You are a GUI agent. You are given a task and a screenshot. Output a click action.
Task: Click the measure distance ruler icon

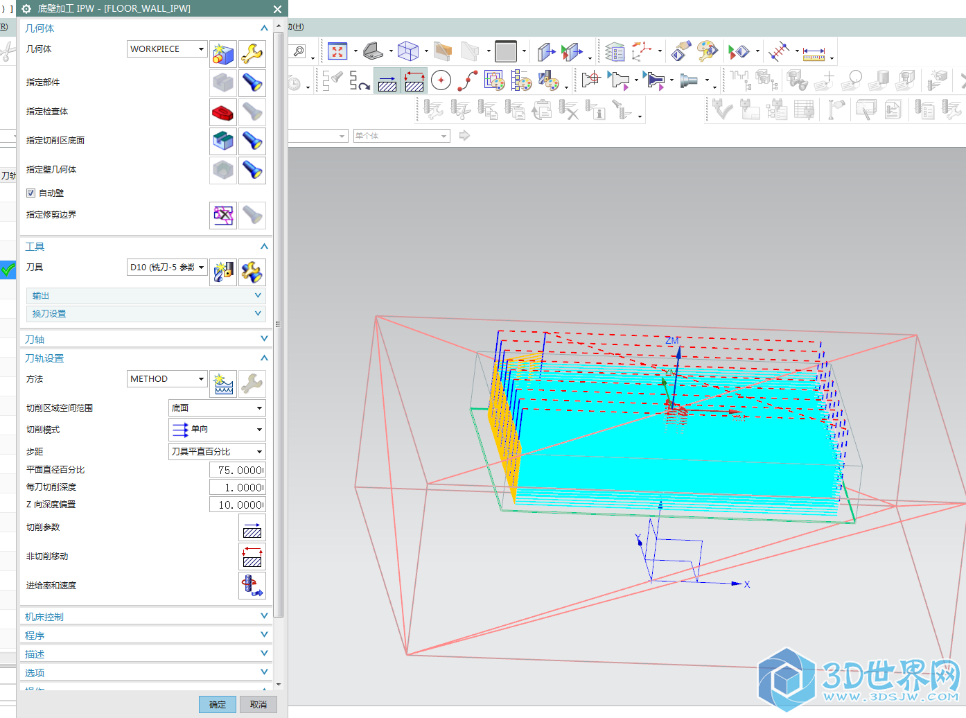point(814,53)
